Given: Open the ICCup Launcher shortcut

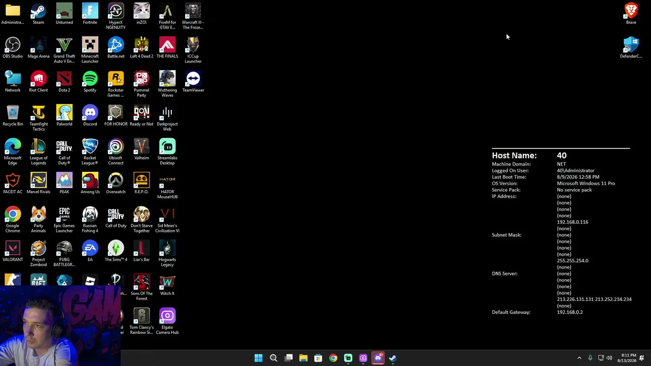Looking at the screenshot, I should (x=193, y=50).
